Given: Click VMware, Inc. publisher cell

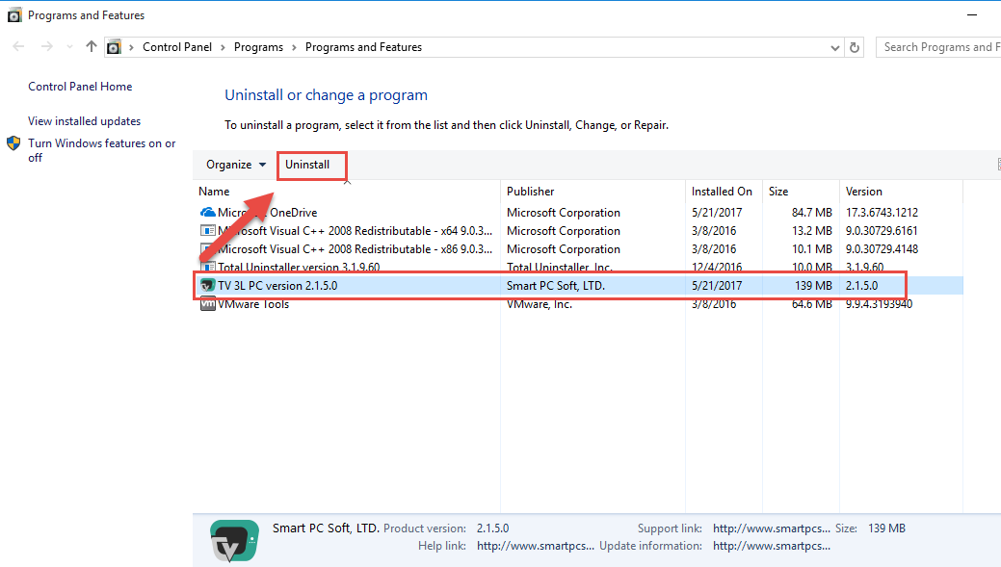Looking at the screenshot, I should [540, 304].
